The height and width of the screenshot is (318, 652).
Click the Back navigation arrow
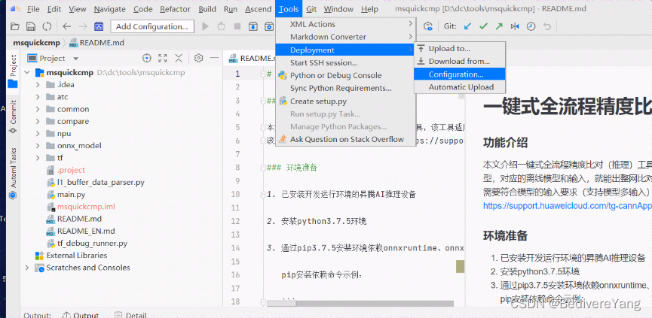pos(67,26)
